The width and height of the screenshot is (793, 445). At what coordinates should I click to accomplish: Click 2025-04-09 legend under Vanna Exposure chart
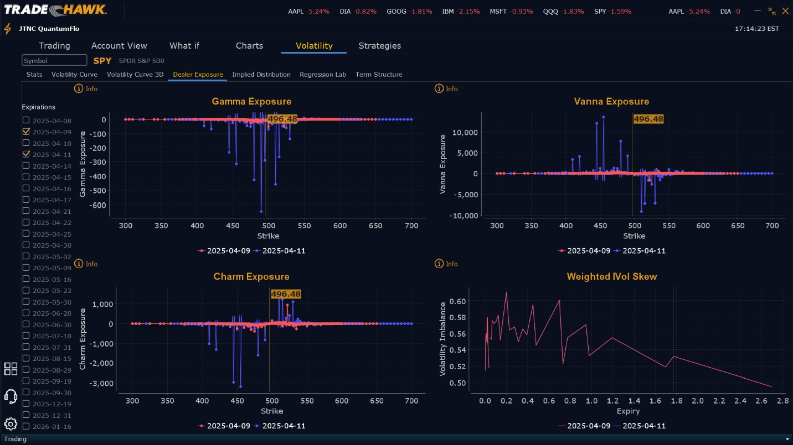click(x=585, y=250)
